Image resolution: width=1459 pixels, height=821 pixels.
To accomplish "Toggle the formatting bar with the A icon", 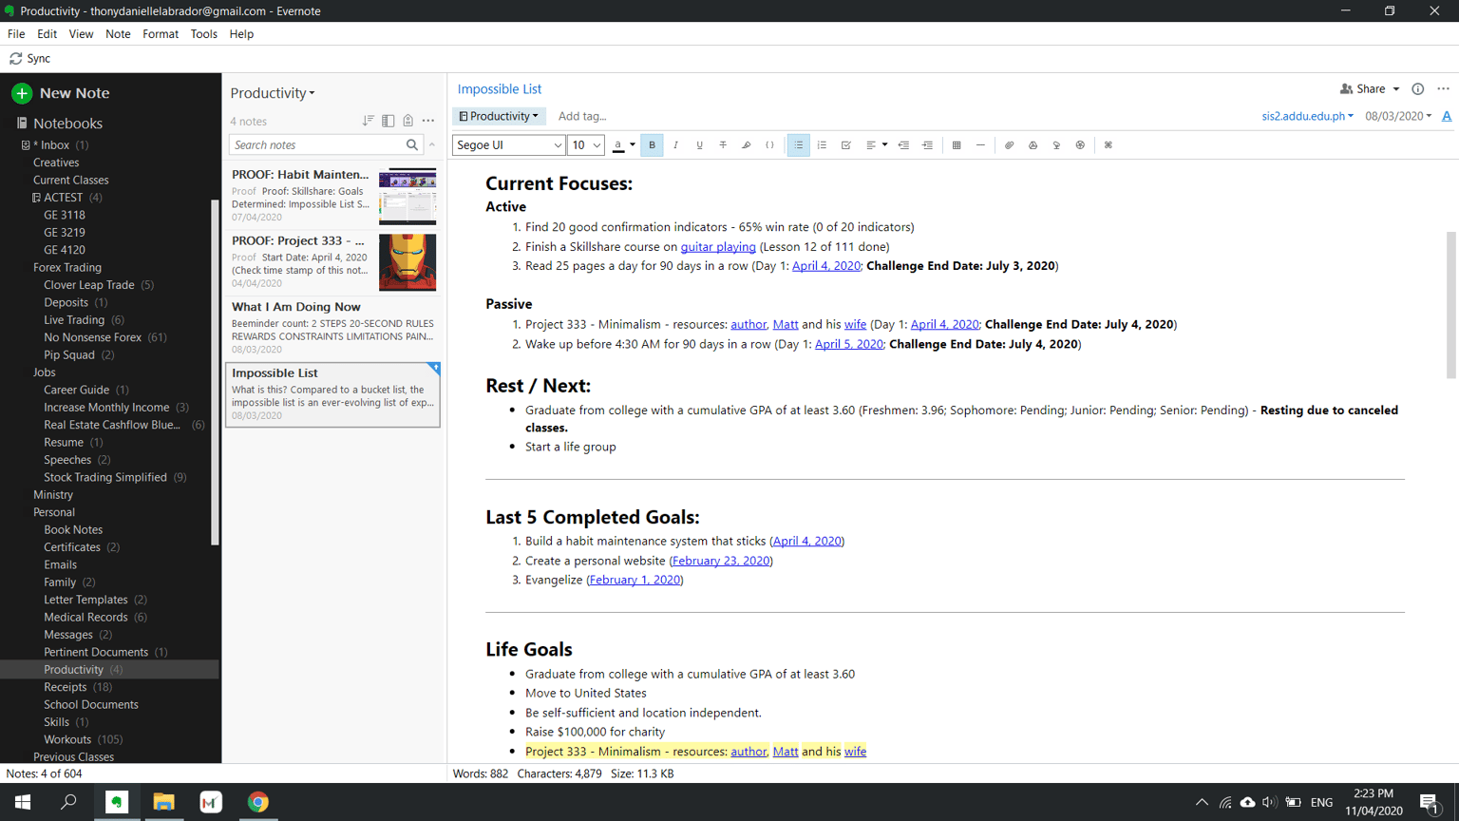I will pyautogui.click(x=1447, y=116).
